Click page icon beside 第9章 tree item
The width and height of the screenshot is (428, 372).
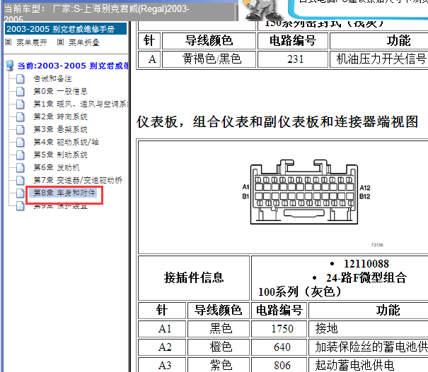[20, 206]
